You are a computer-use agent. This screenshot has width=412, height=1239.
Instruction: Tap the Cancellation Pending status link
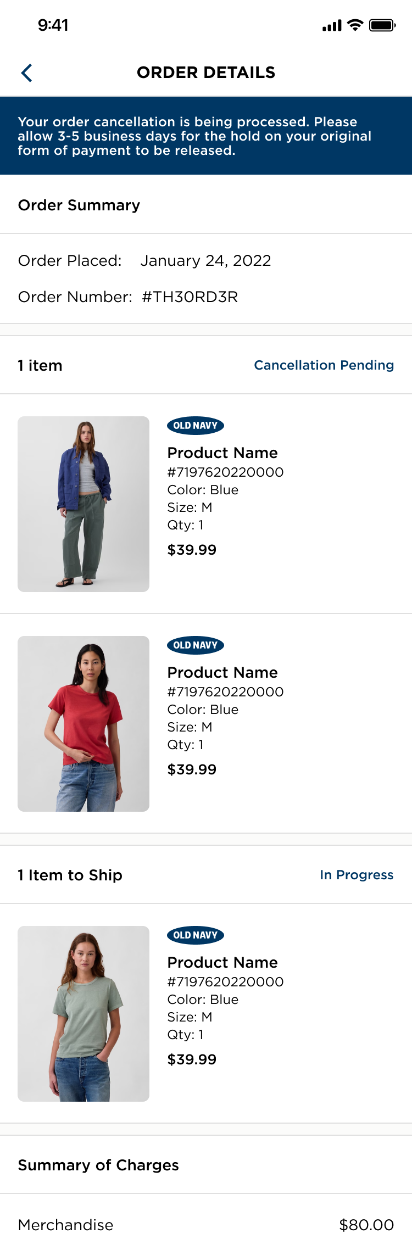click(x=324, y=365)
